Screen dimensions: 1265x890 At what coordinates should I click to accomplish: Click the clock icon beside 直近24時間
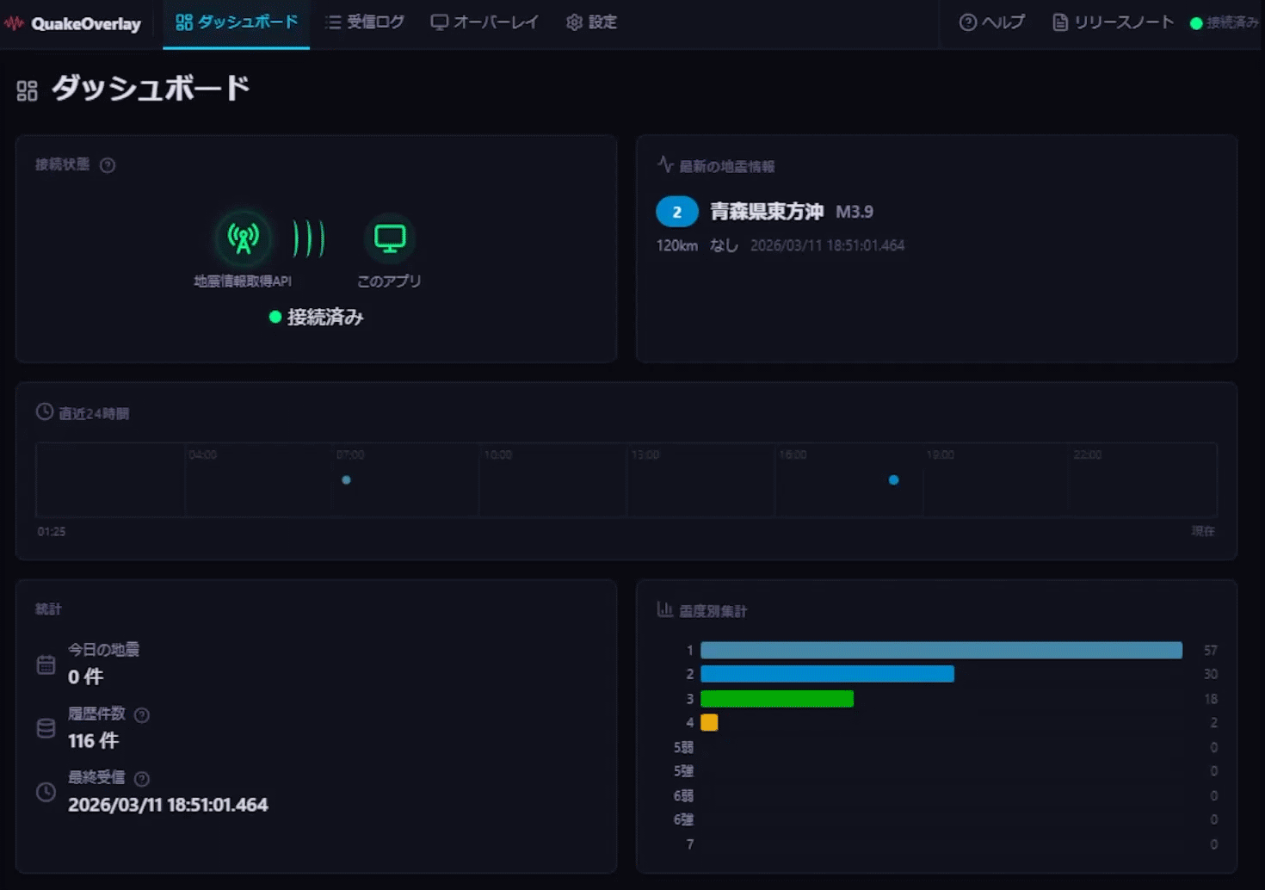[x=45, y=412]
